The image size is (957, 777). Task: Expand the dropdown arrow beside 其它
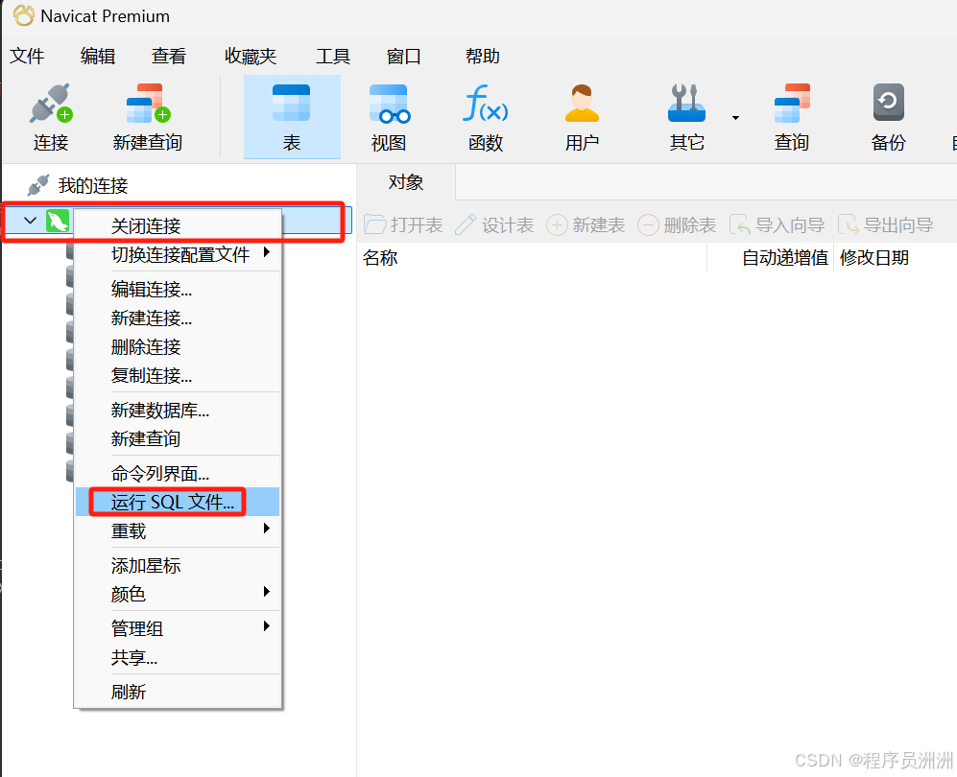[x=735, y=118]
